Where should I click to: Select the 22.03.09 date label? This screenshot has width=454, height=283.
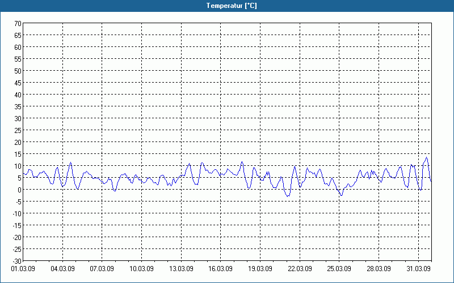click(x=300, y=269)
